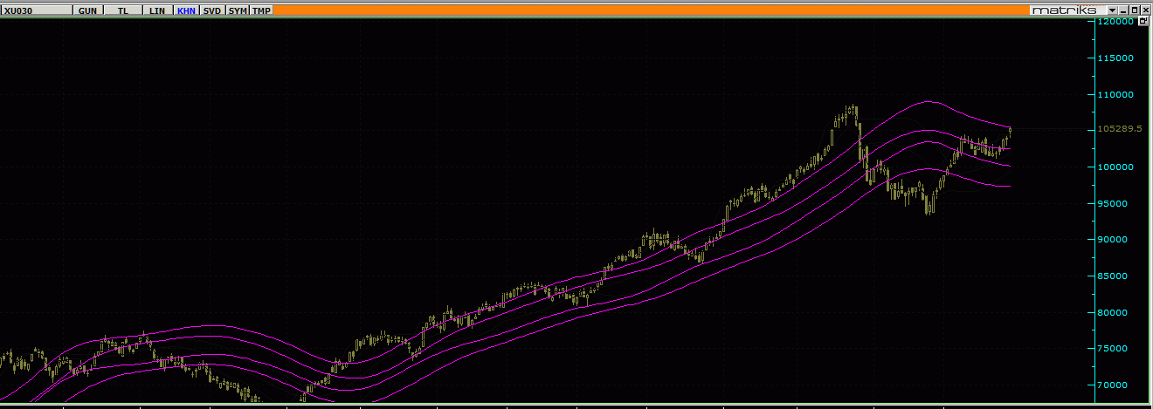Click the 100000 price axis label
The image size is (1153, 409).
(x=1115, y=167)
